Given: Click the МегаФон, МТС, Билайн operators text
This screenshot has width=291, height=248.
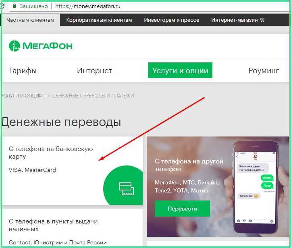Looking at the screenshot, I should (x=187, y=186).
